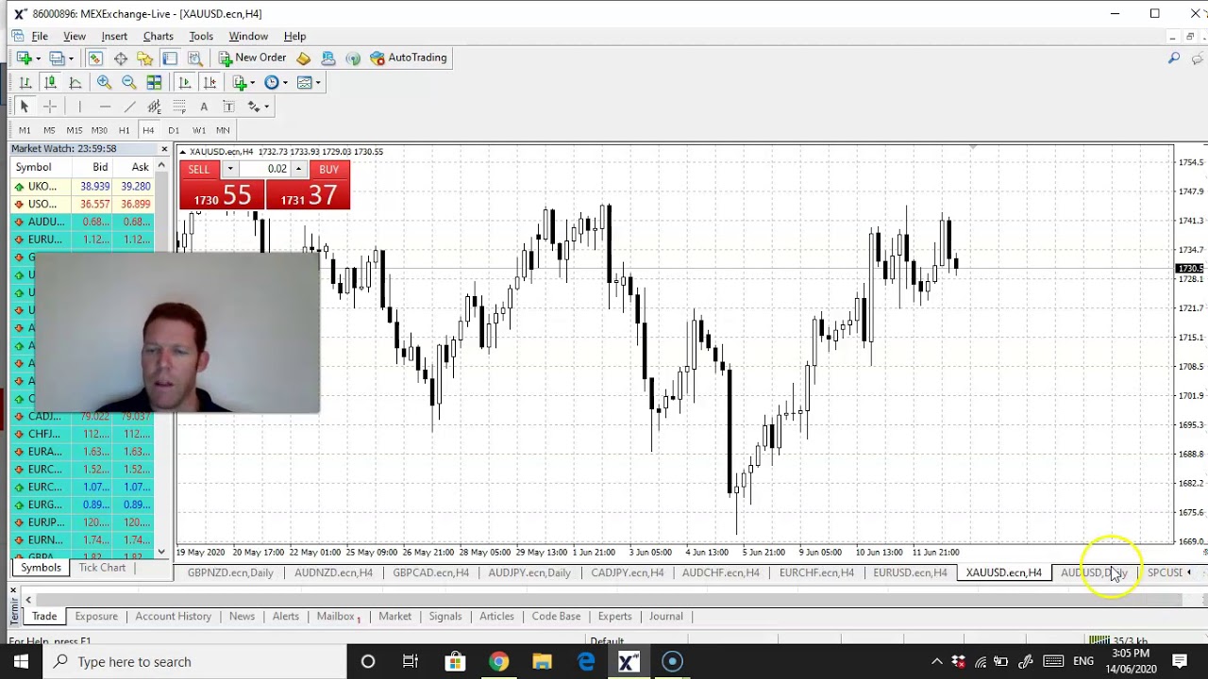The width and height of the screenshot is (1208, 679).
Task: Close the Market Watch panel
Action: (164, 149)
